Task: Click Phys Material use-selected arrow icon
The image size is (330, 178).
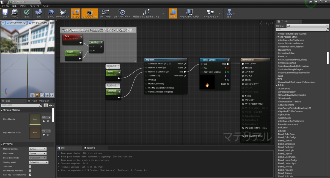Action: click(x=43, y=121)
